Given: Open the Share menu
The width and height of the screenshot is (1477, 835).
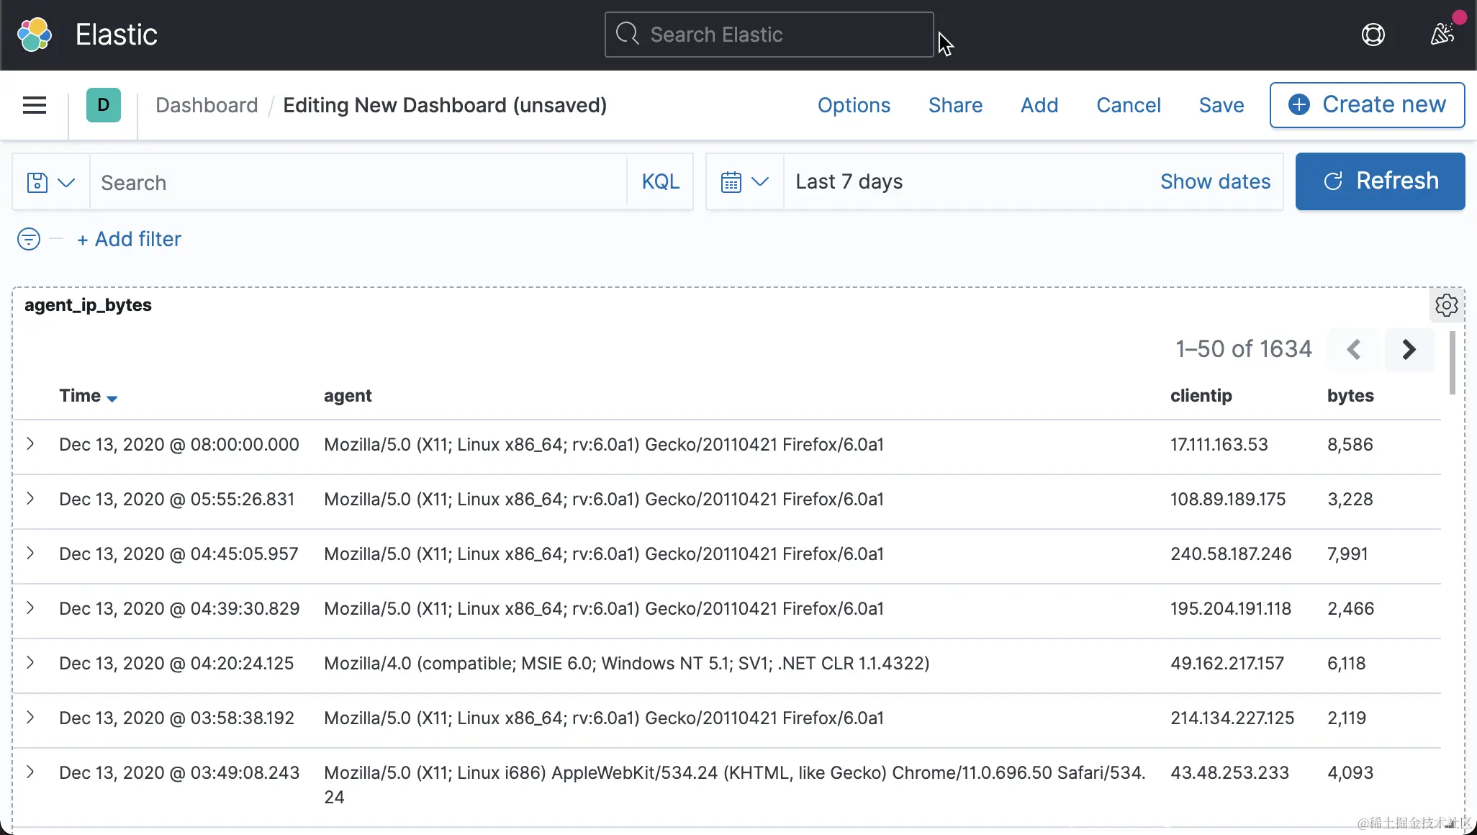Looking at the screenshot, I should [955, 105].
